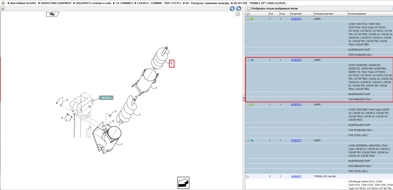
Task: Select callout 8 in the diagram
Action: [x=62, y=117]
